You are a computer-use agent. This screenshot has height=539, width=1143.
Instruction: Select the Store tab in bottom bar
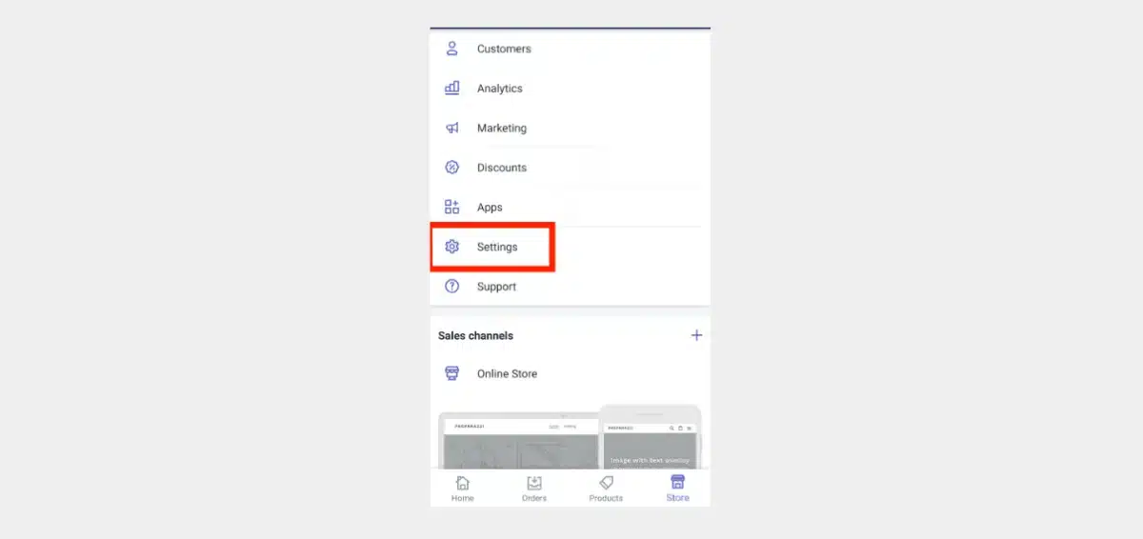coord(677,489)
